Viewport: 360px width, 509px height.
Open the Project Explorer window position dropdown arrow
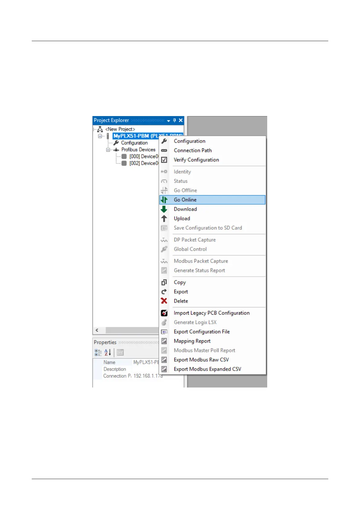[168, 121]
